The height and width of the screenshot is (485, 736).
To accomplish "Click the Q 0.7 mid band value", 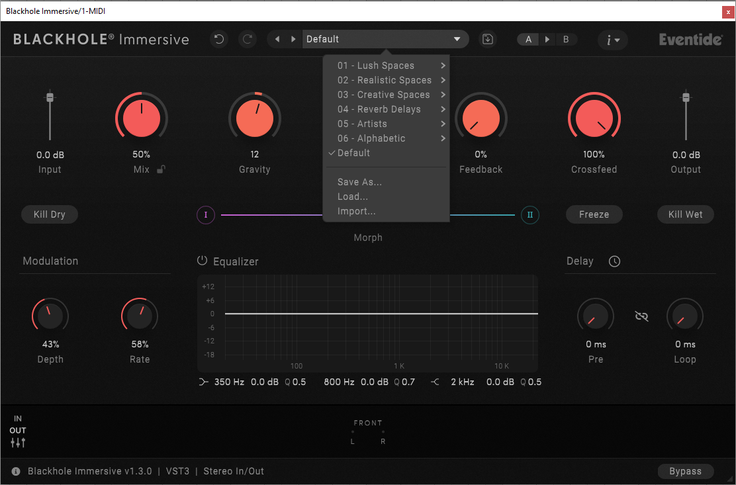I will [x=404, y=382].
